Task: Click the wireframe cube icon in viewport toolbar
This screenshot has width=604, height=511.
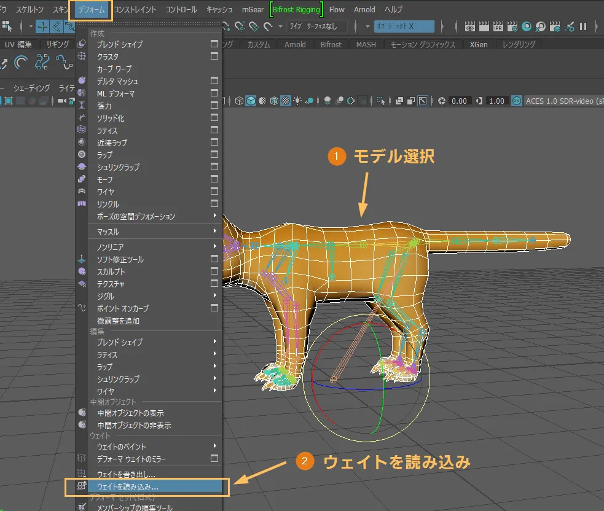Action: point(239,101)
